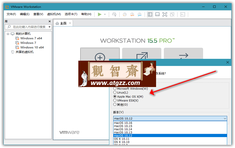Maximize the VMware Workstation window
Viewport: 235px width, 148px height.
215,7
